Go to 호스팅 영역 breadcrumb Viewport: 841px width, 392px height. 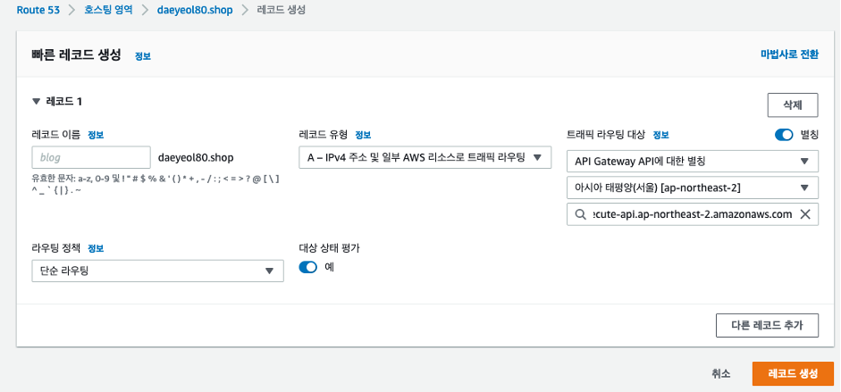coord(108,10)
